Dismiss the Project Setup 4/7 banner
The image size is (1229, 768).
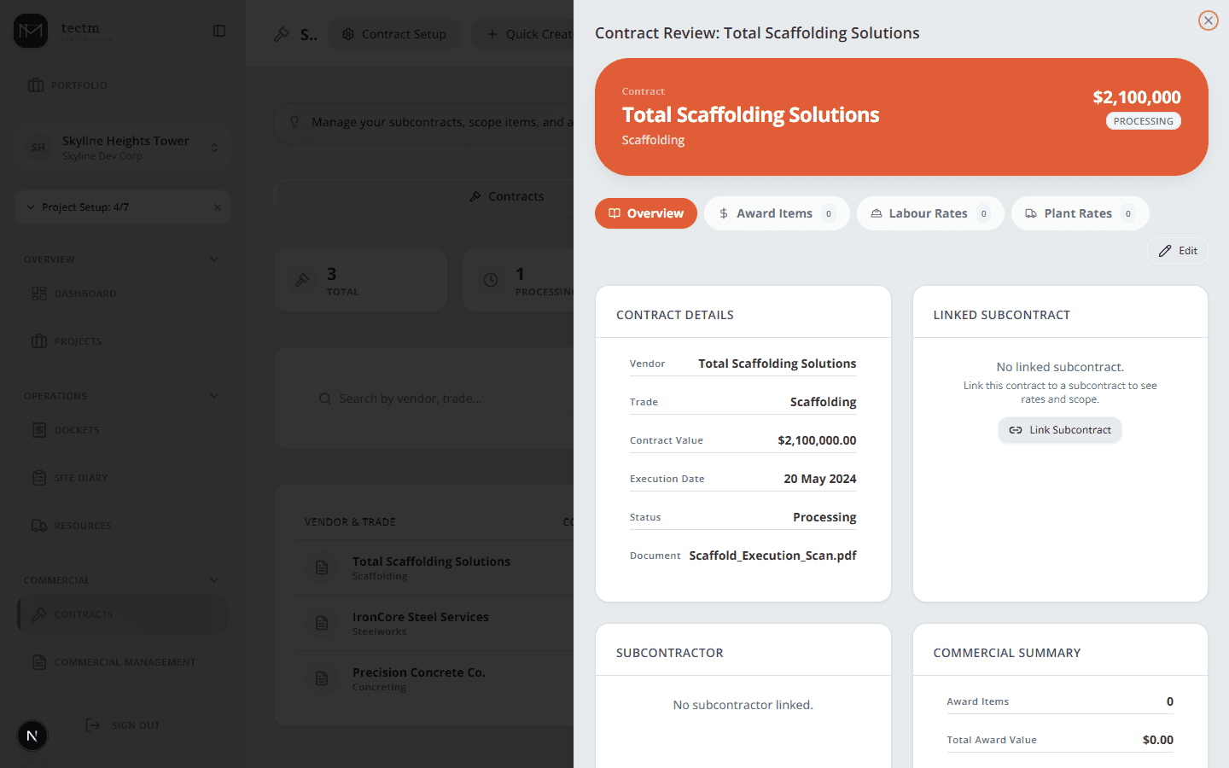[x=218, y=207]
